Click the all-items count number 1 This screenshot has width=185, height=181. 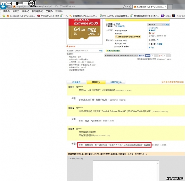tap(158, 40)
